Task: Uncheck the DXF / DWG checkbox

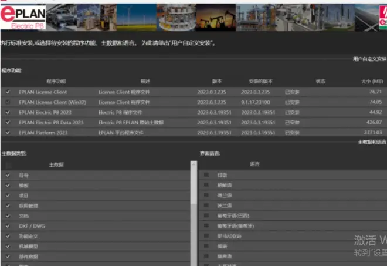Action: (8, 226)
